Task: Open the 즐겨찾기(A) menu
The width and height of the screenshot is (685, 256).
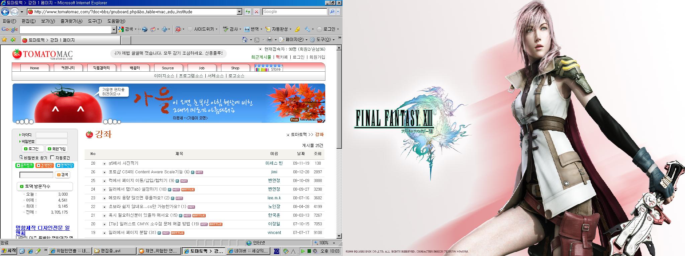Action: 71,21
